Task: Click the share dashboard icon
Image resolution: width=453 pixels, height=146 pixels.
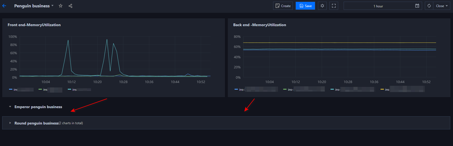Action: (x=70, y=6)
